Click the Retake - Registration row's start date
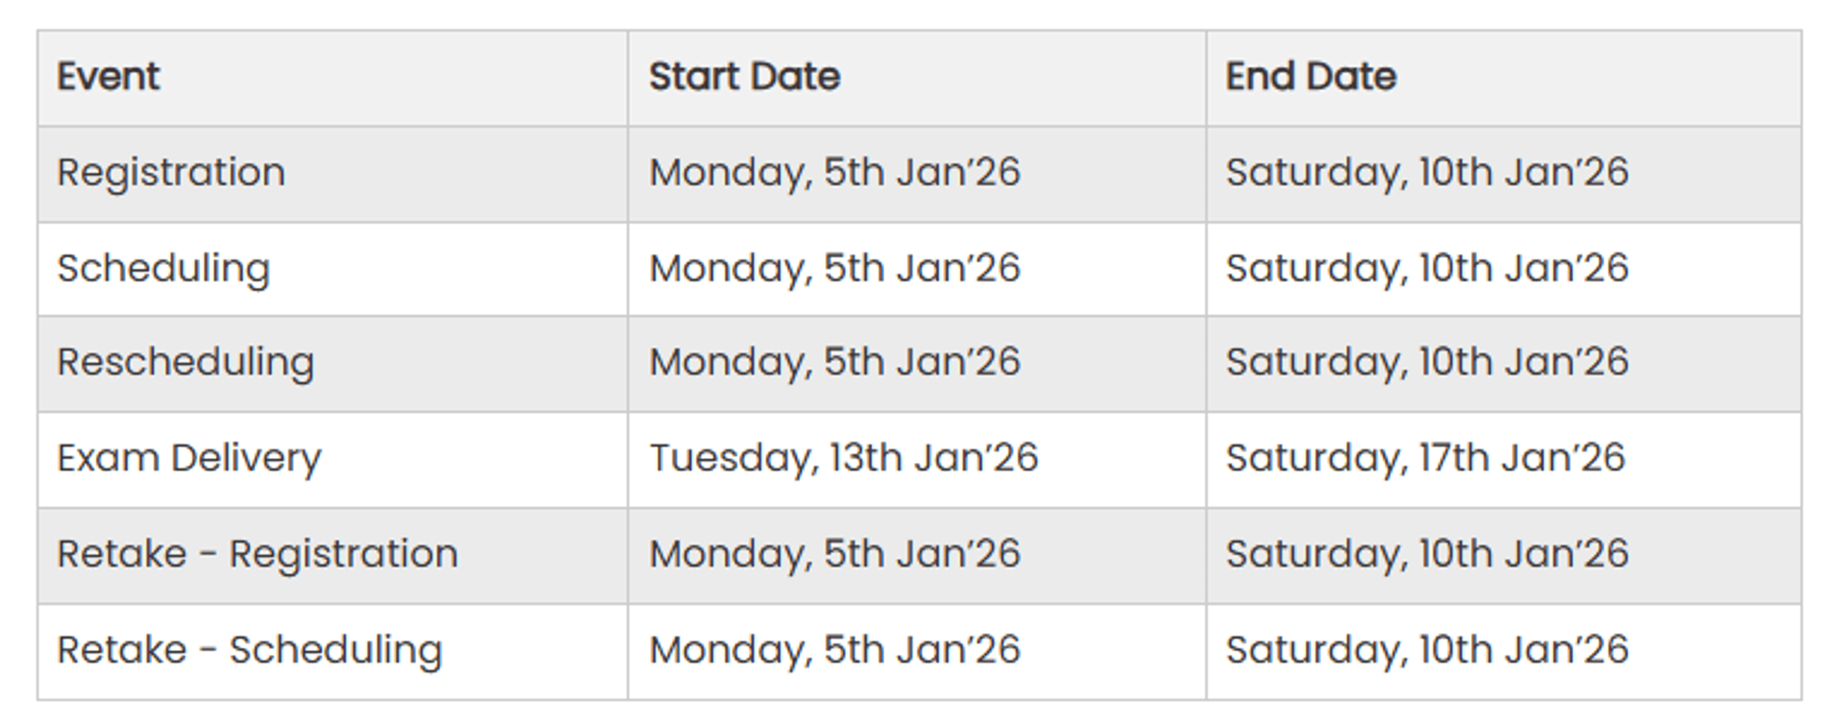Viewport: 1841px width, 720px height. pos(834,554)
